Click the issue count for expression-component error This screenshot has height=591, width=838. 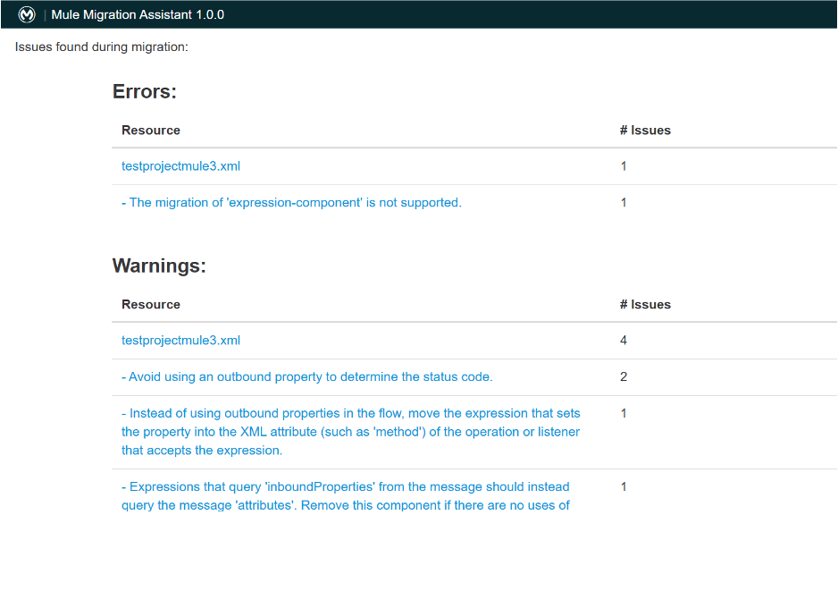[x=624, y=203]
